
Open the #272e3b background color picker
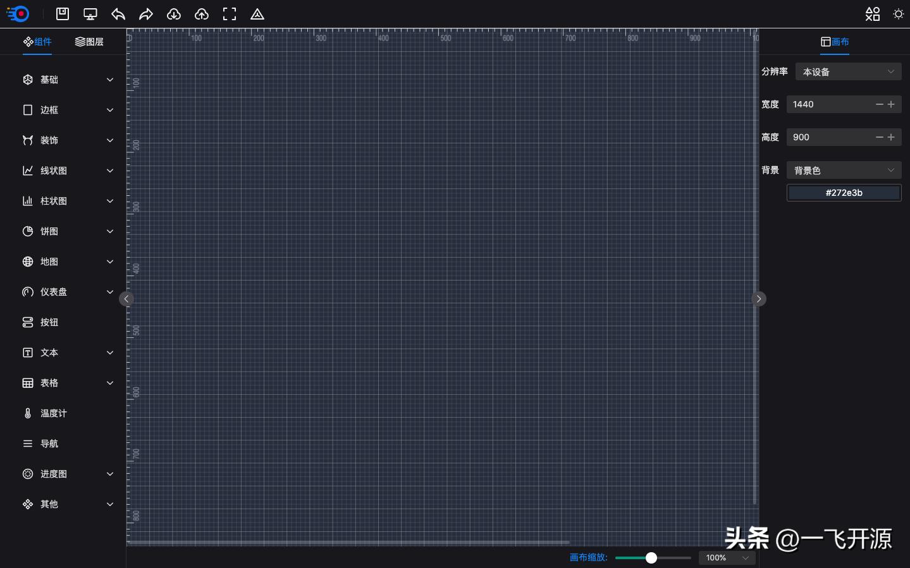[x=844, y=193]
